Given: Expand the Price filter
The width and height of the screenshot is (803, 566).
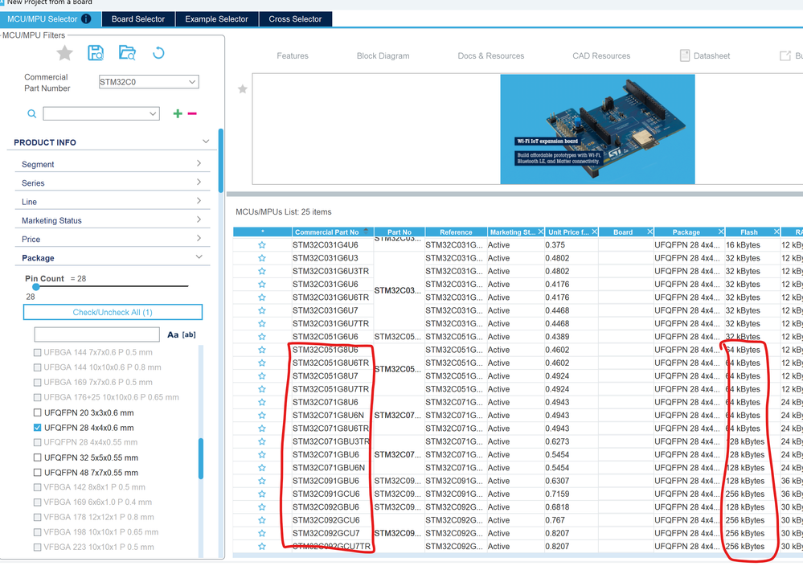Looking at the screenshot, I should (x=199, y=238).
